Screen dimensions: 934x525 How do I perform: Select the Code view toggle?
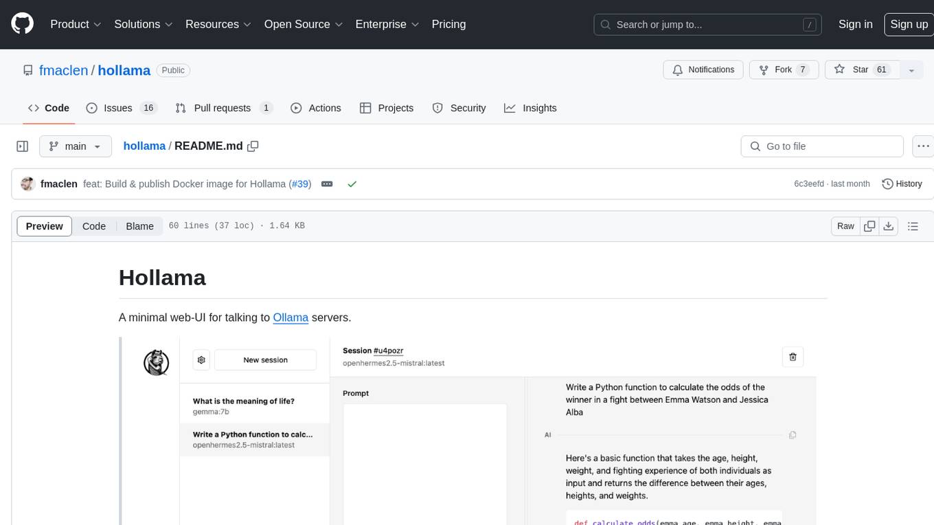point(94,226)
